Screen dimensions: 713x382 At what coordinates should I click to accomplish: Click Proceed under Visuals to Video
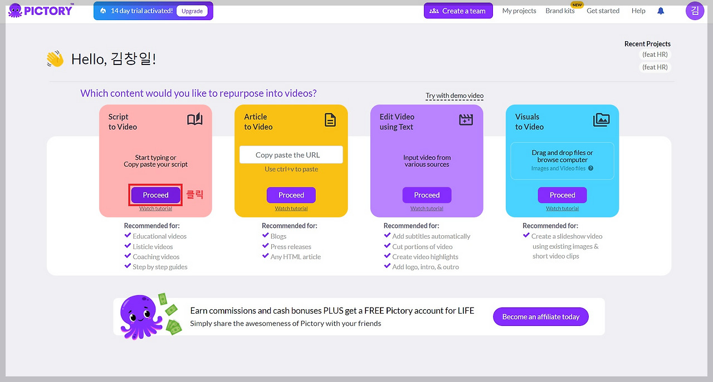pos(562,195)
